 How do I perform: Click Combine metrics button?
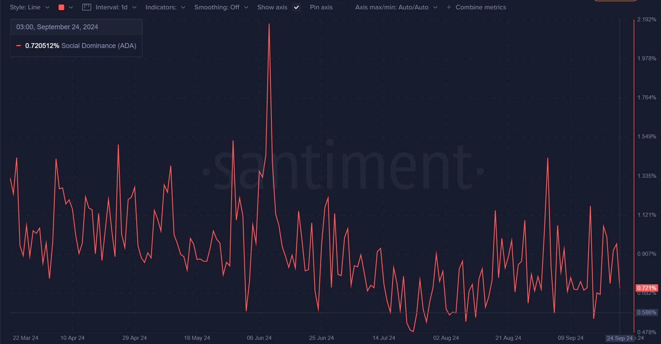pyautogui.click(x=476, y=7)
